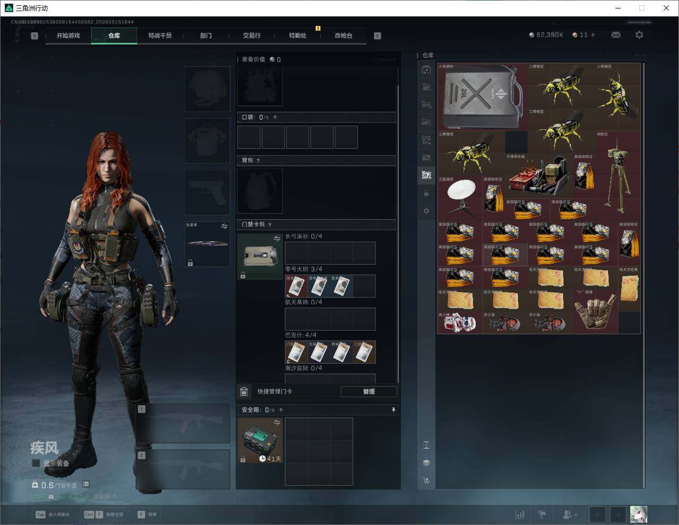The width and height of the screenshot is (679, 525).
Task: Select the empty backpack slot
Action: [x=260, y=191]
